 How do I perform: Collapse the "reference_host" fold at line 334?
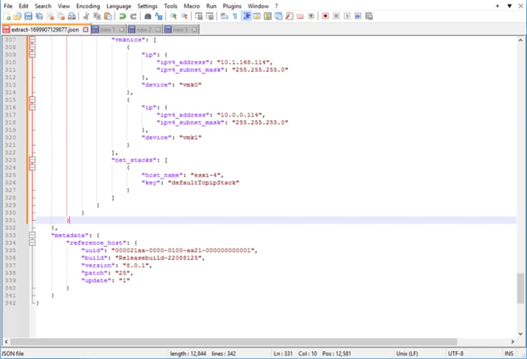(x=32, y=243)
